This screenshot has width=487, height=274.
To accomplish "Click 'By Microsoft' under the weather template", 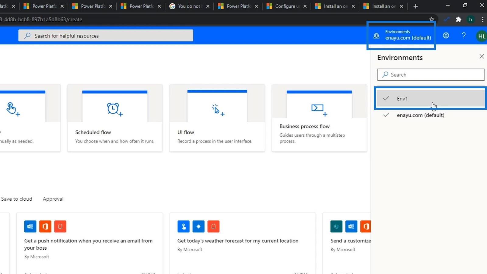I will [x=190, y=249].
